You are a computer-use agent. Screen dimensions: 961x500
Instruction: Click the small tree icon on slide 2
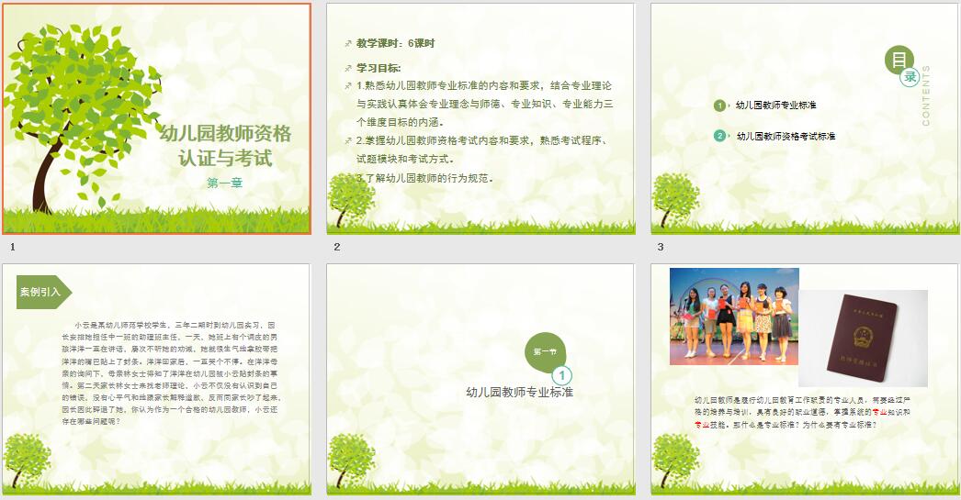(349, 195)
